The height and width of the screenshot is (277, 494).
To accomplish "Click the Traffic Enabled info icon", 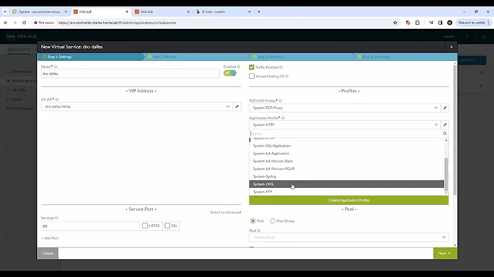I will tap(281, 67).
